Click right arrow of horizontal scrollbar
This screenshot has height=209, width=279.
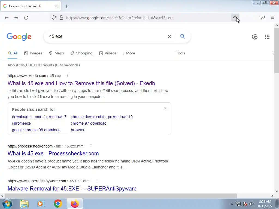coord(272,196)
